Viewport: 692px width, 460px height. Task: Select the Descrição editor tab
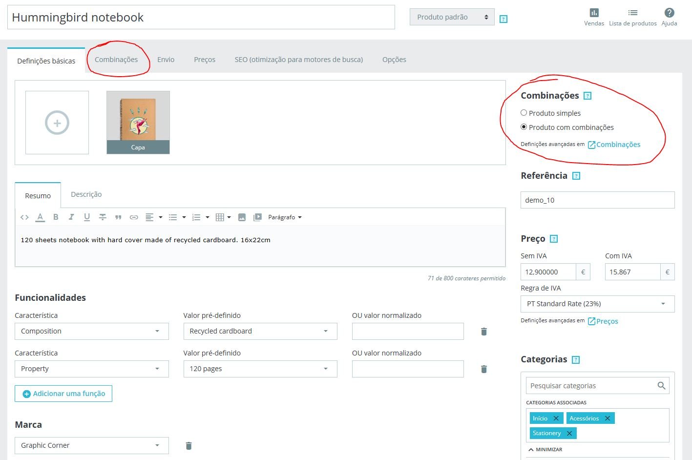86,194
